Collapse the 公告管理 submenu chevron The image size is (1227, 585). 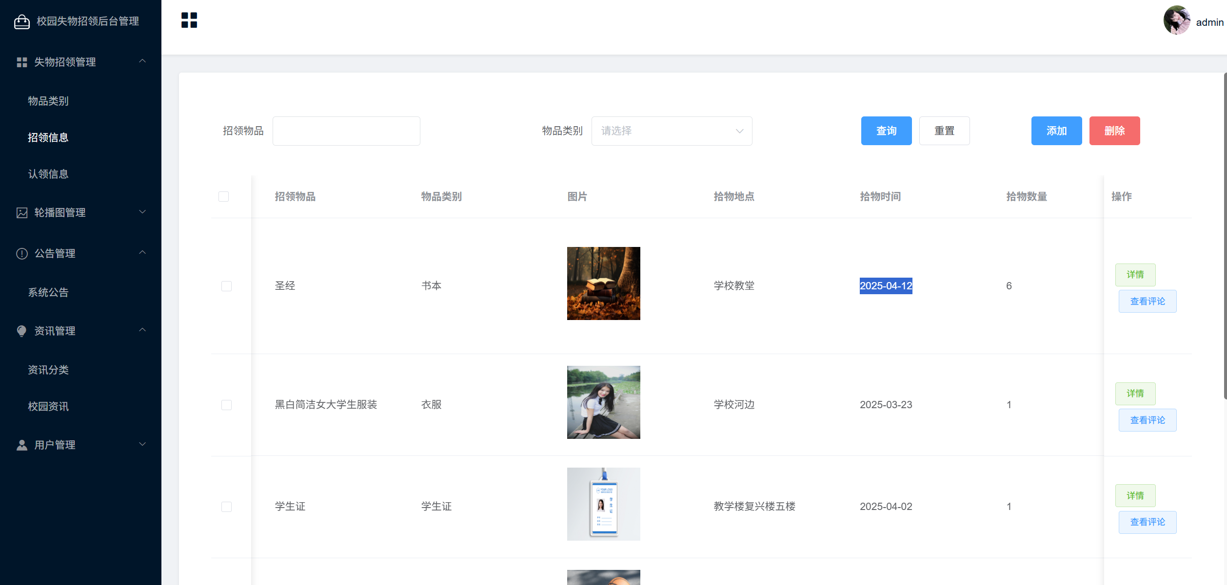(x=142, y=253)
